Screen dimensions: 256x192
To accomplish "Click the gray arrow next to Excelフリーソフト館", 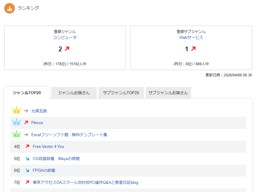I will coord(26,135).
